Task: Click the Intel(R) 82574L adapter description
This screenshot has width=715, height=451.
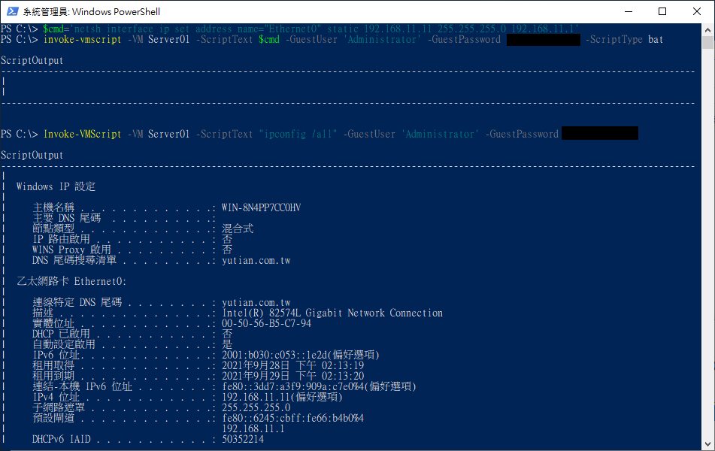Action: 332,313
